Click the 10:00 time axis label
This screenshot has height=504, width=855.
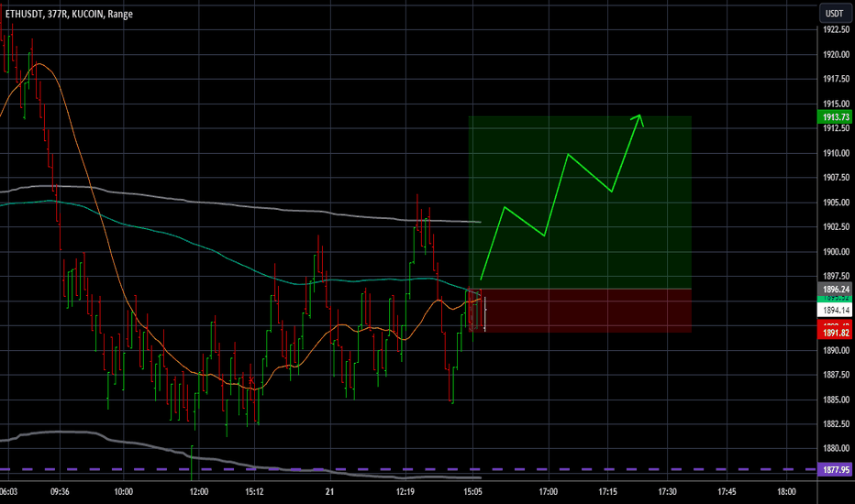click(x=123, y=492)
